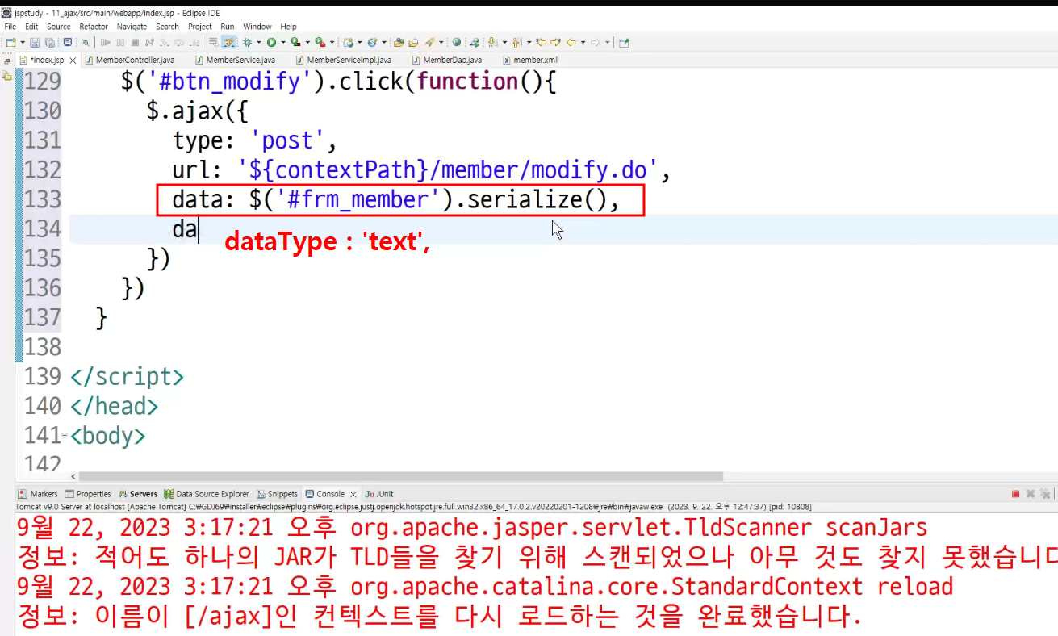Click the Resume debug icon
Image resolution: width=1058 pixels, height=636 pixels.
[x=106, y=42]
